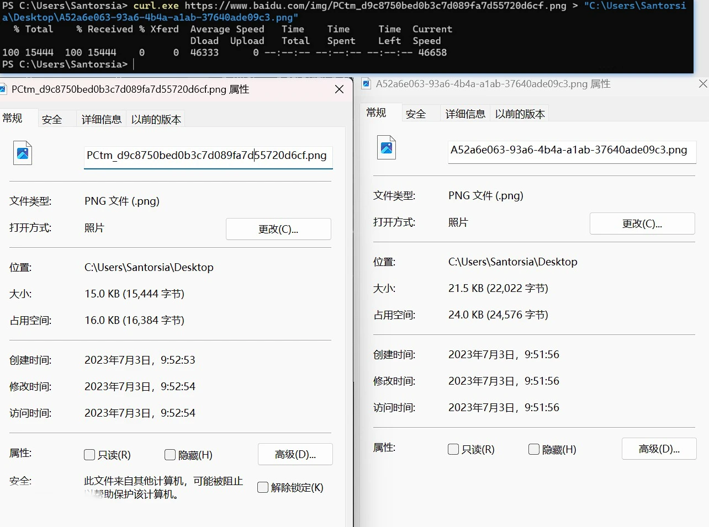The image size is (709, 527).
Task: Enable 解除锁定(K) to unblock the file
Action: click(x=263, y=487)
